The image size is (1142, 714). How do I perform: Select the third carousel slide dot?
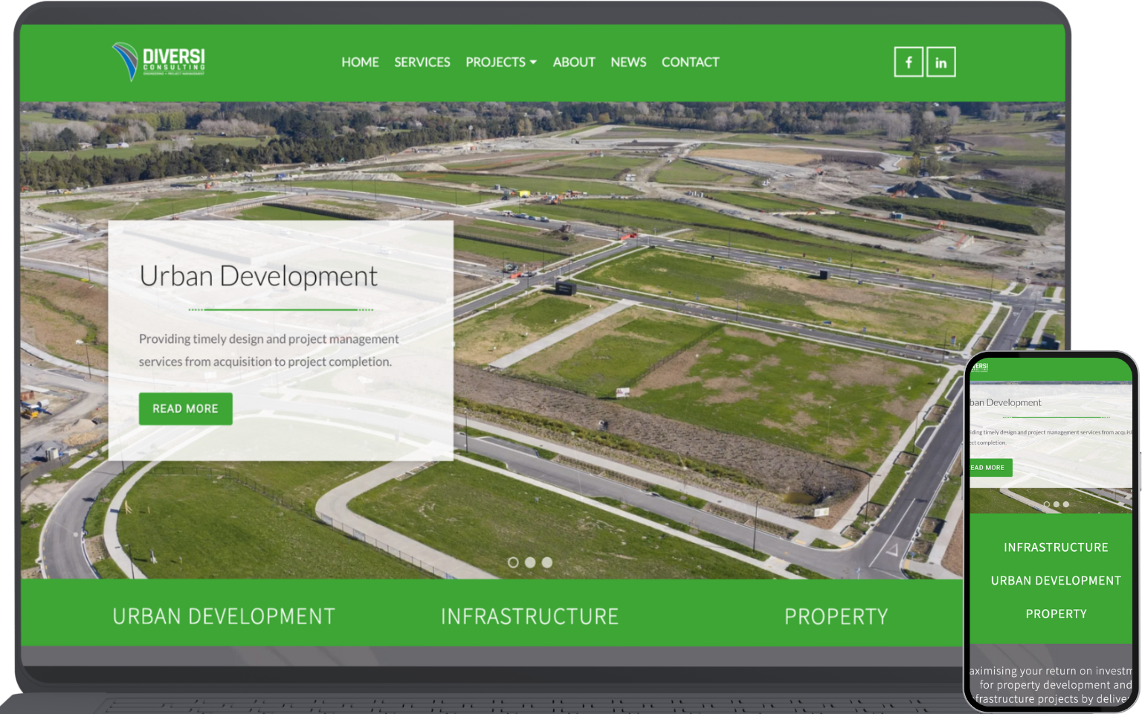(547, 563)
